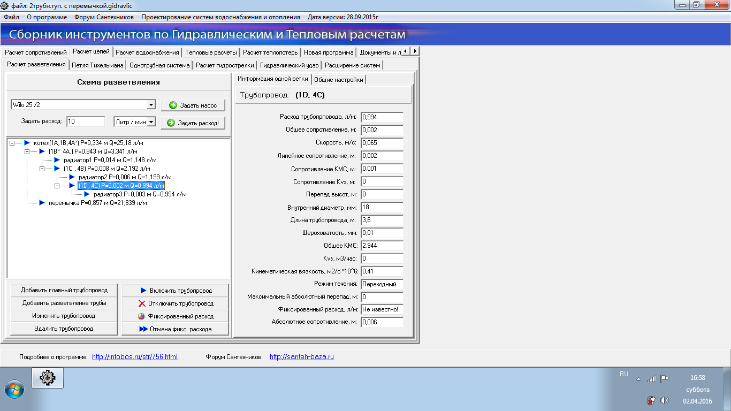Open the Гидравлический удар tab
Image resolution: width=731 pixels, height=411 pixels.
click(290, 65)
